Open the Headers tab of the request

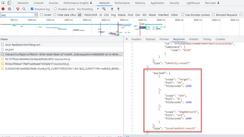point(136,39)
